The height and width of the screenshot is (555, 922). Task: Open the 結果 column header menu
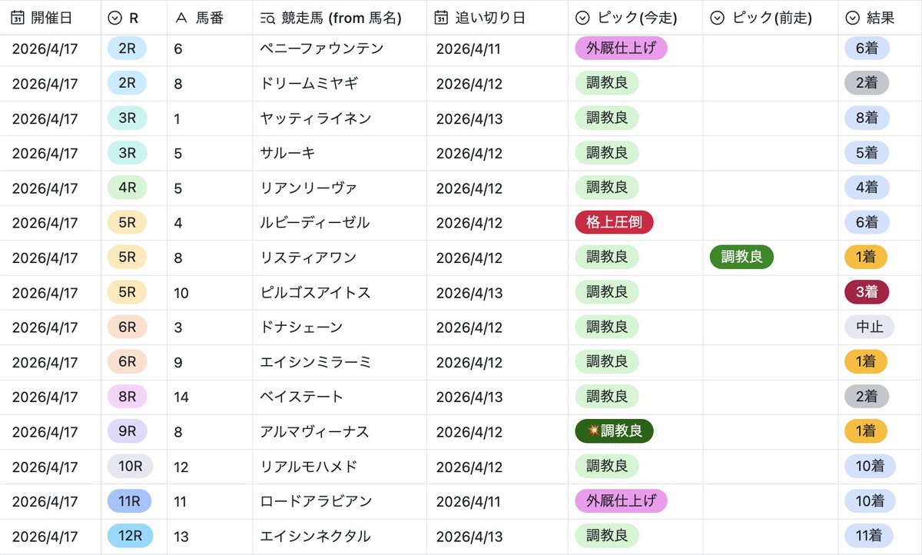point(880,18)
